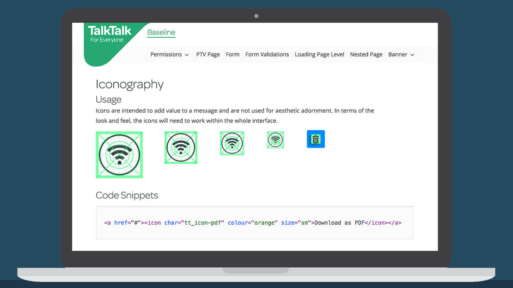The image size is (513, 288).
Task: Click the Code Snippets heading
Action: click(127, 195)
